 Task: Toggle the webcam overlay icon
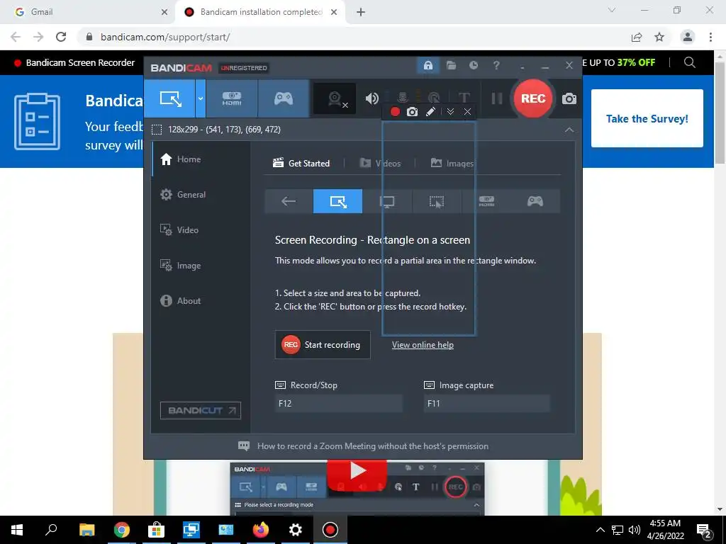[335, 98]
